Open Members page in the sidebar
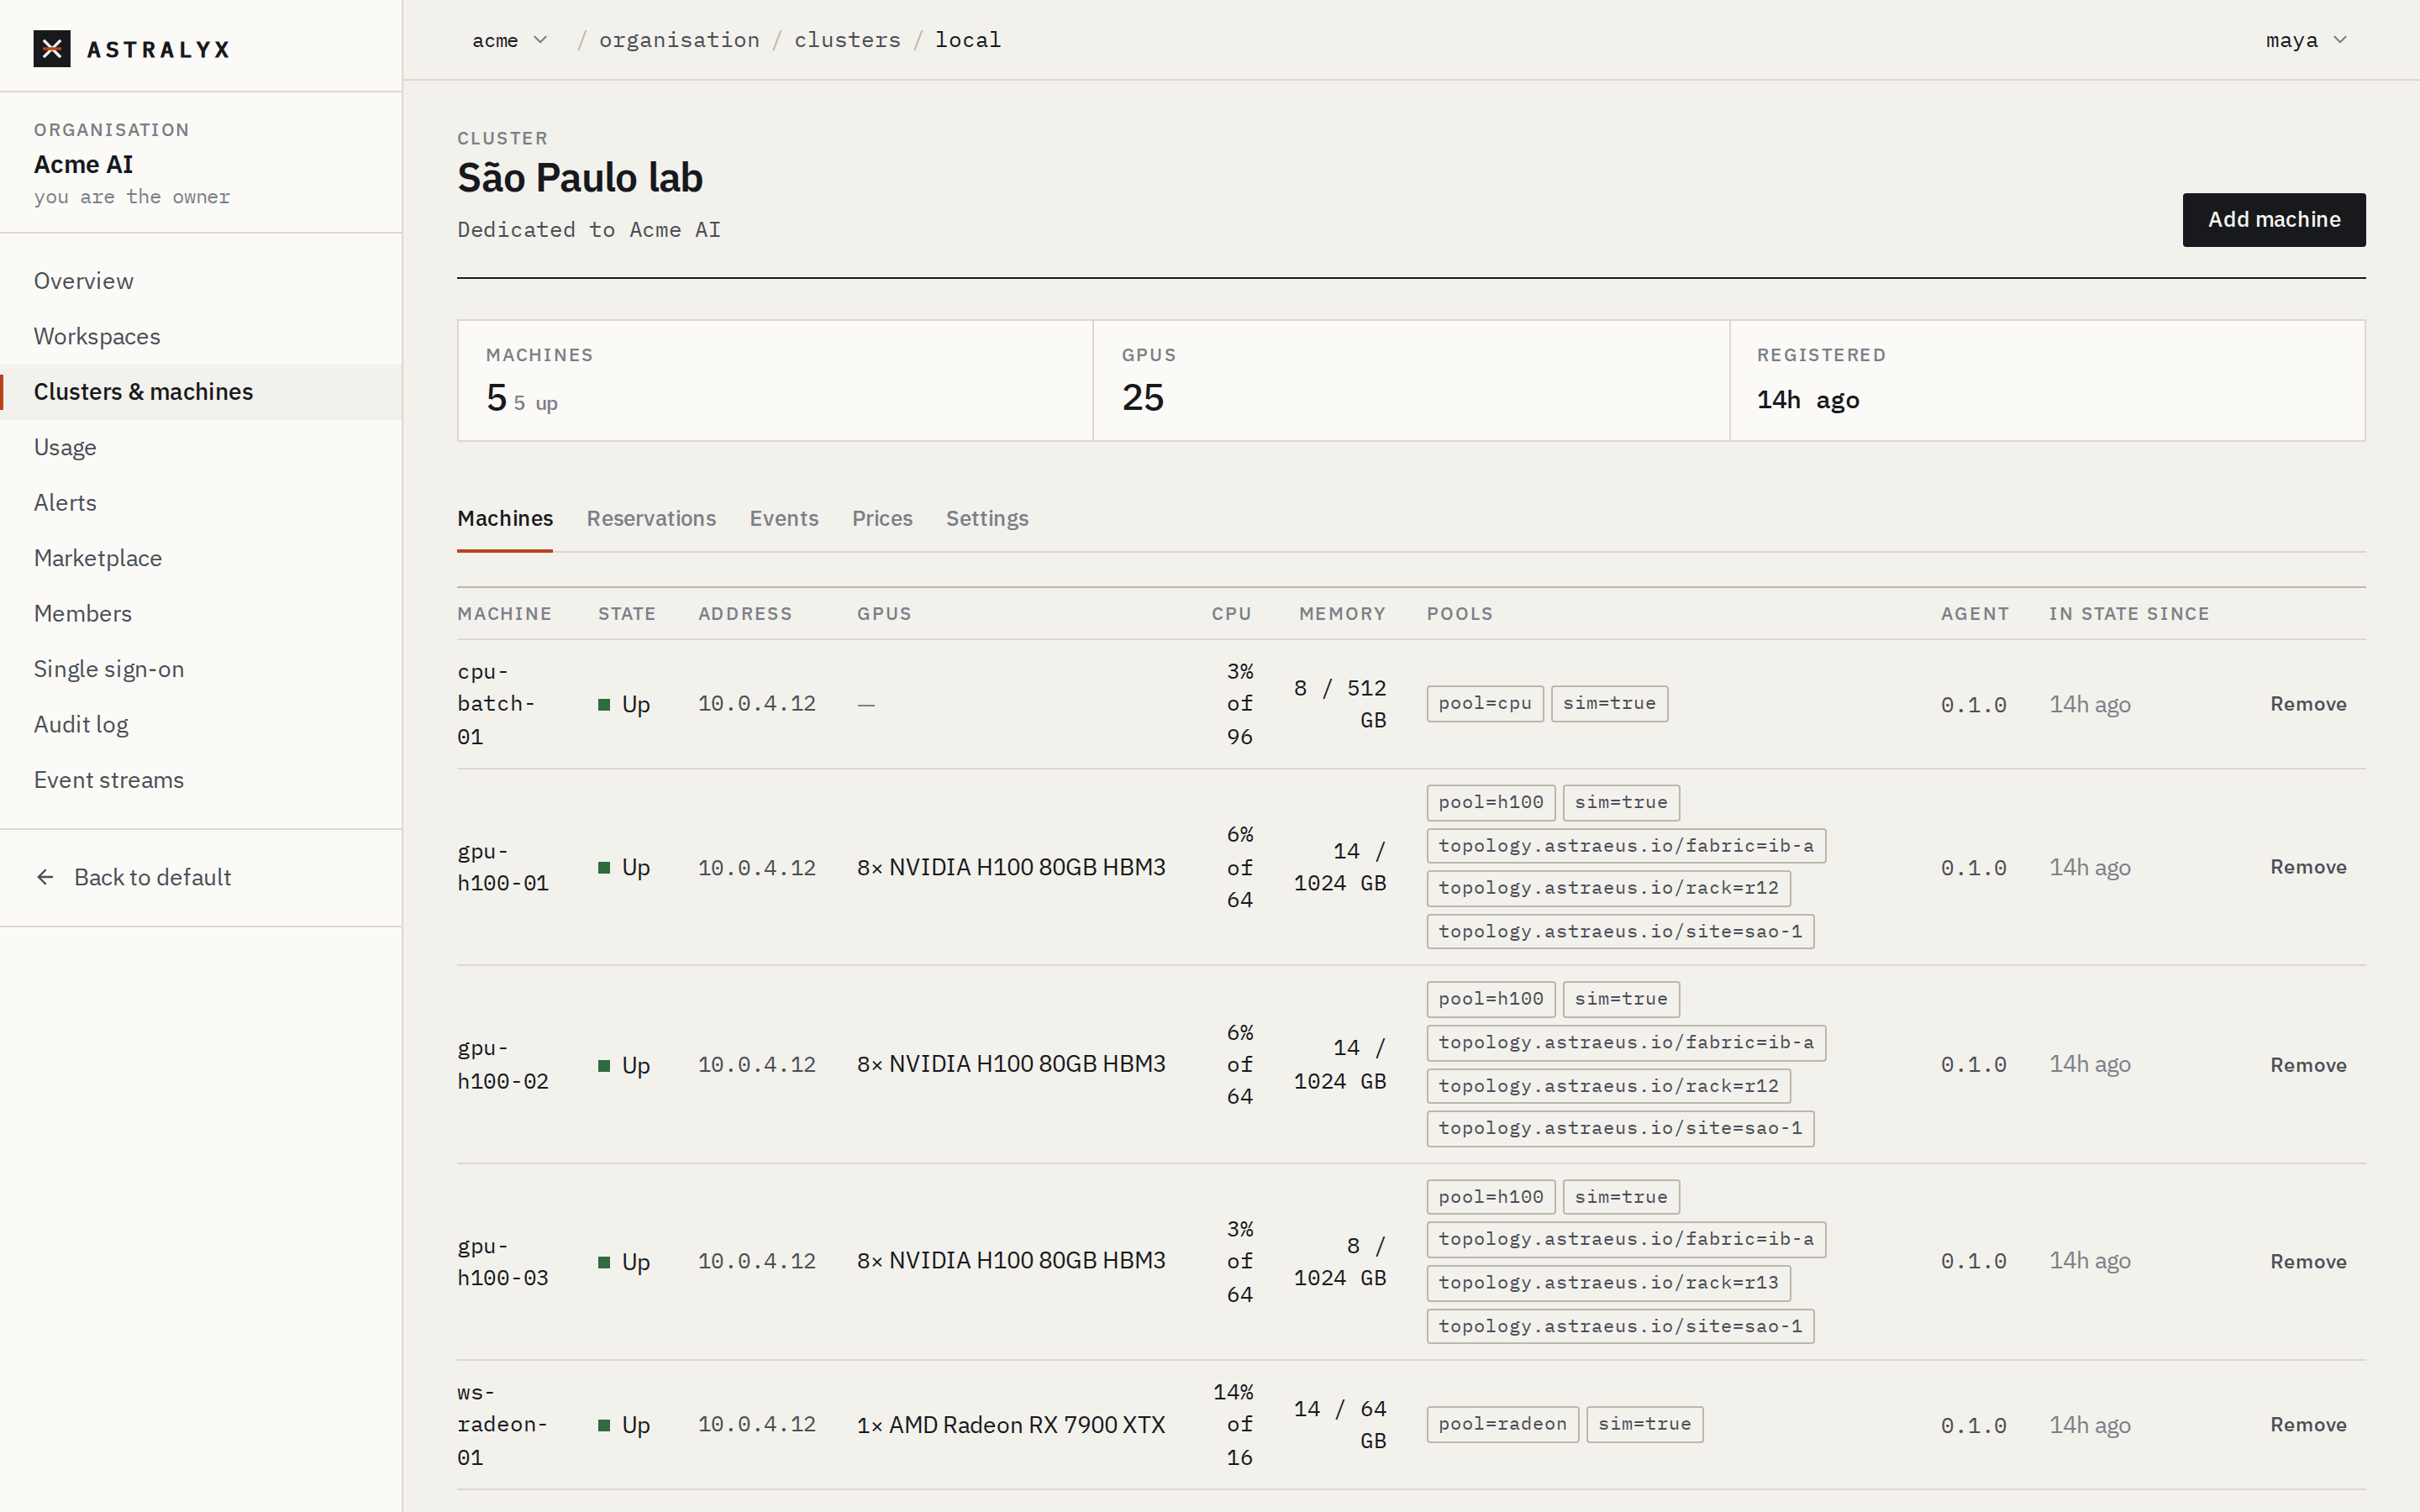 point(200,613)
